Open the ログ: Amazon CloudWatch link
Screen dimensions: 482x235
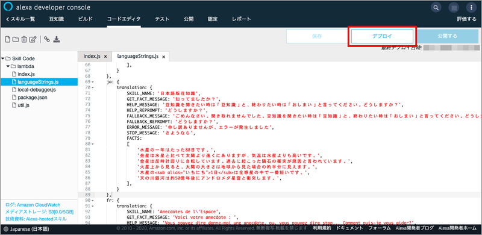[x=33, y=205]
